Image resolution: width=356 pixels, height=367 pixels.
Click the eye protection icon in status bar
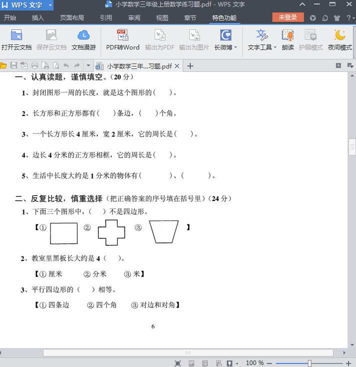coord(229,363)
